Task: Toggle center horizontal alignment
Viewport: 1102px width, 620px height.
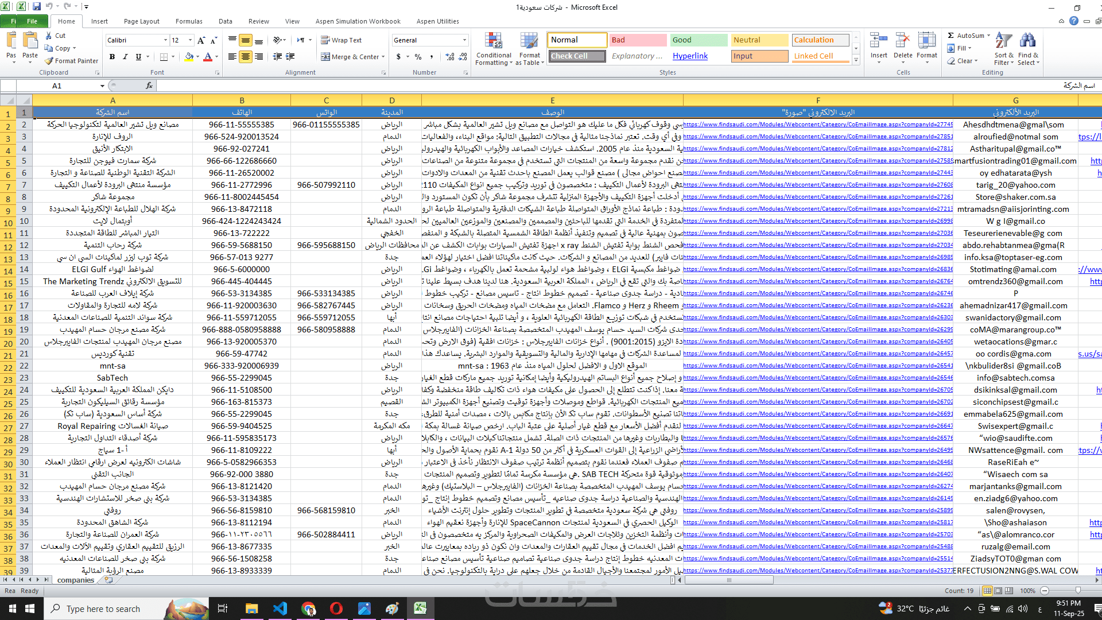Action: pyautogui.click(x=245, y=57)
